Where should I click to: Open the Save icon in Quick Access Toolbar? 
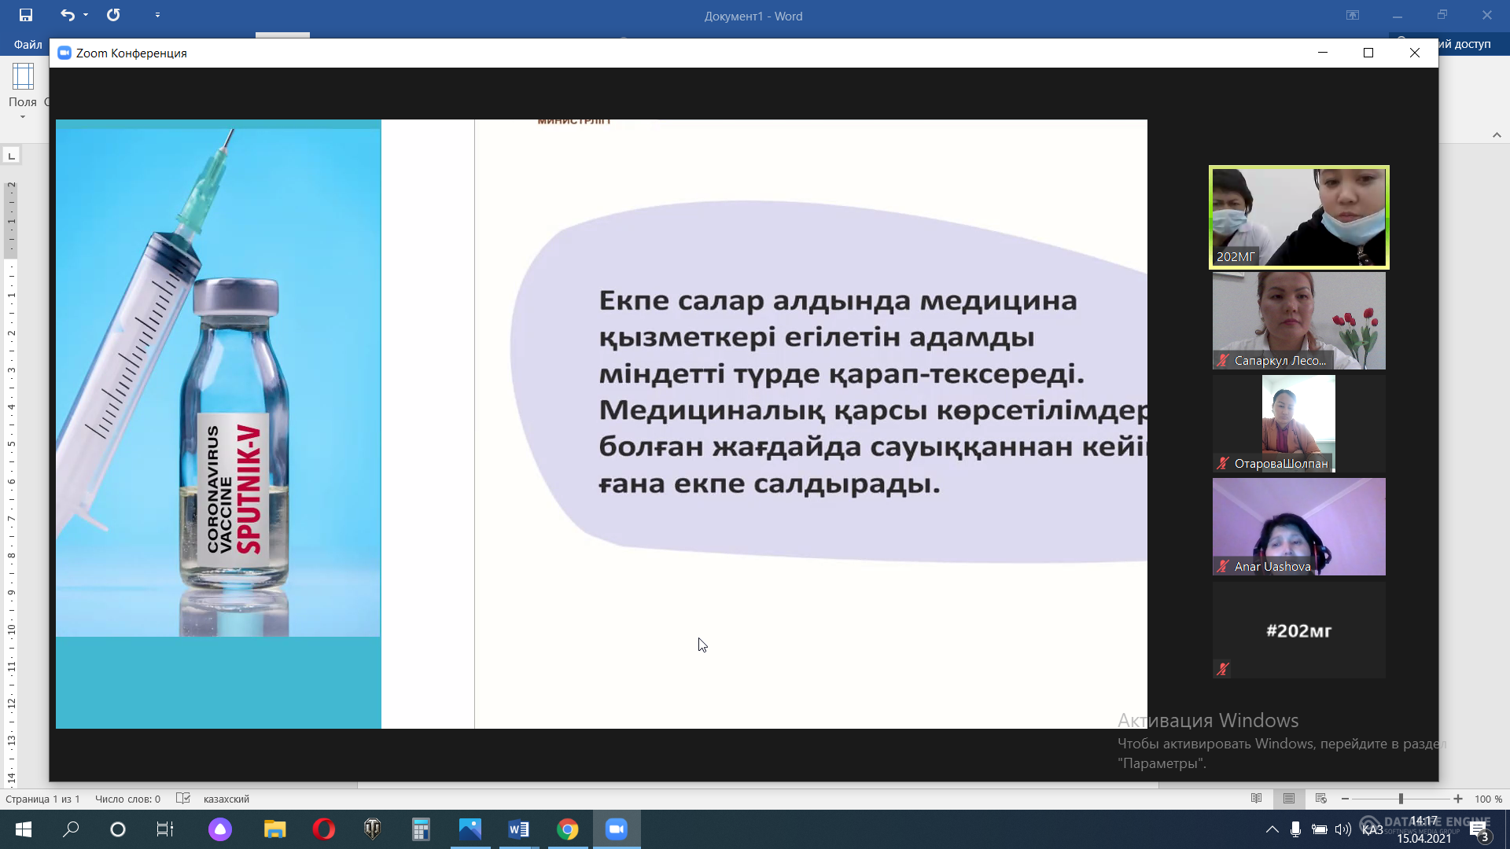[27, 14]
